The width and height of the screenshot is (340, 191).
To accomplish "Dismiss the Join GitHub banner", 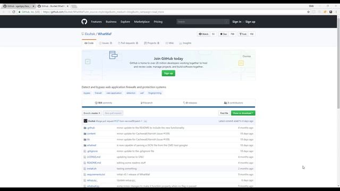I will tap(246, 56).
